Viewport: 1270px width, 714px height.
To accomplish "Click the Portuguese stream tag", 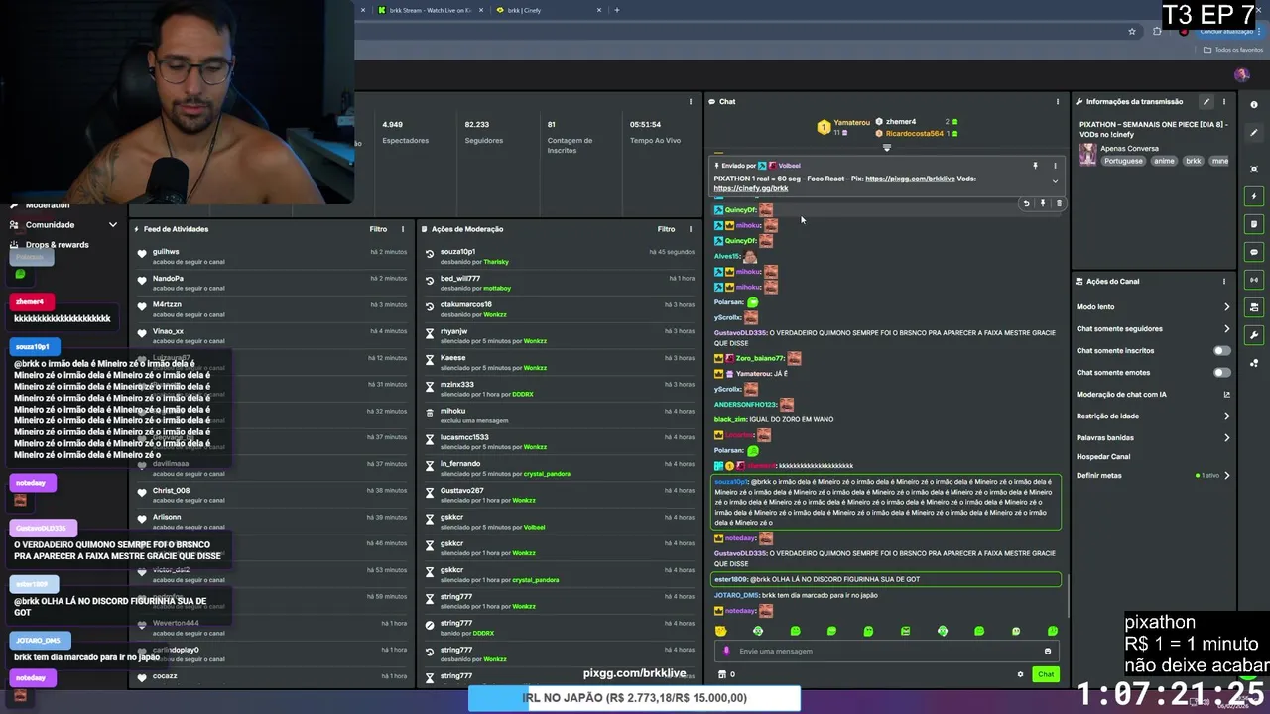I will 1123,161.
